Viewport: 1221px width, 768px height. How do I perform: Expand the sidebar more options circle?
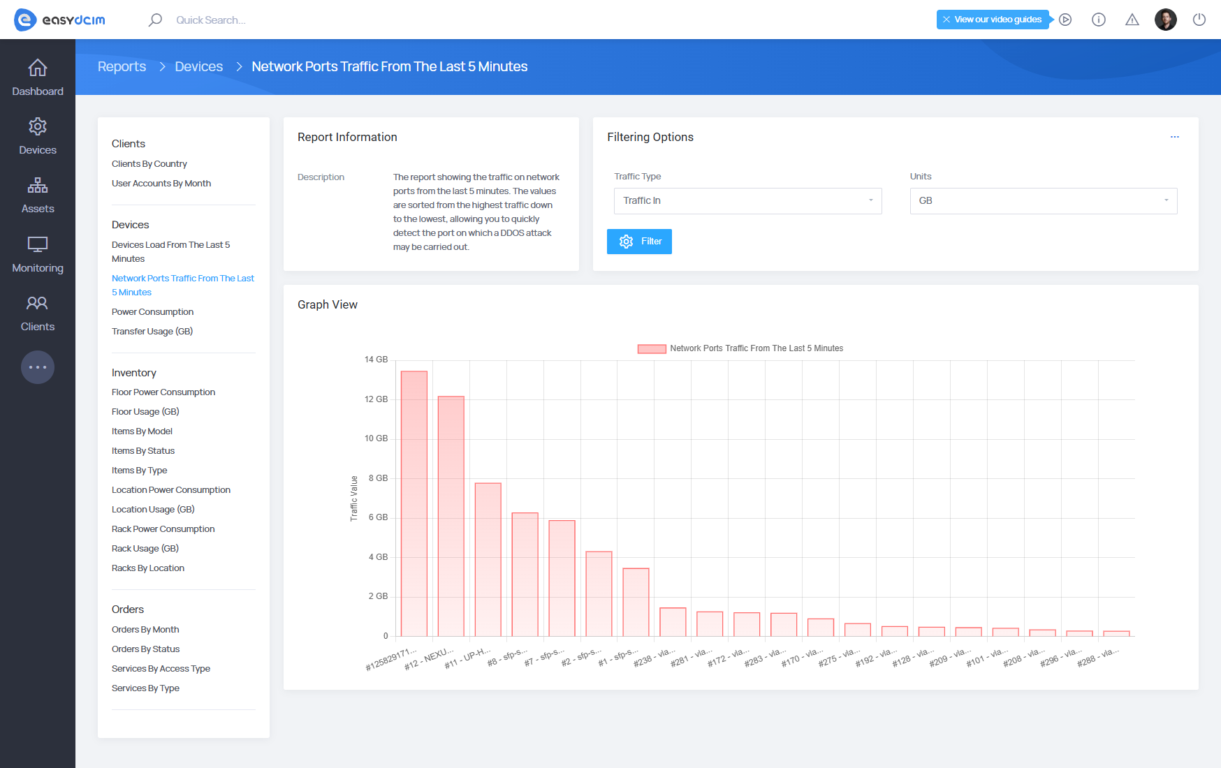tap(38, 367)
